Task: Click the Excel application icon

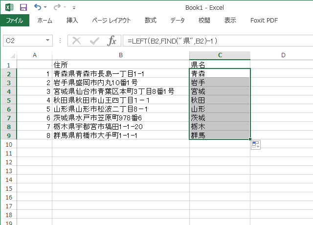Action: [9, 7]
